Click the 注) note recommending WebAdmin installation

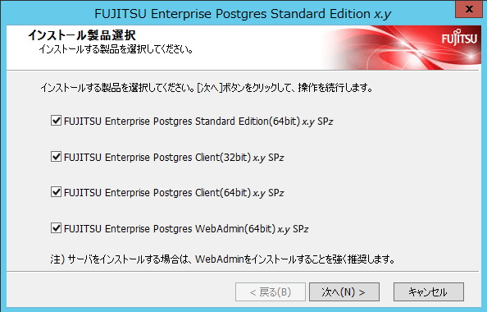click(x=222, y=259)
